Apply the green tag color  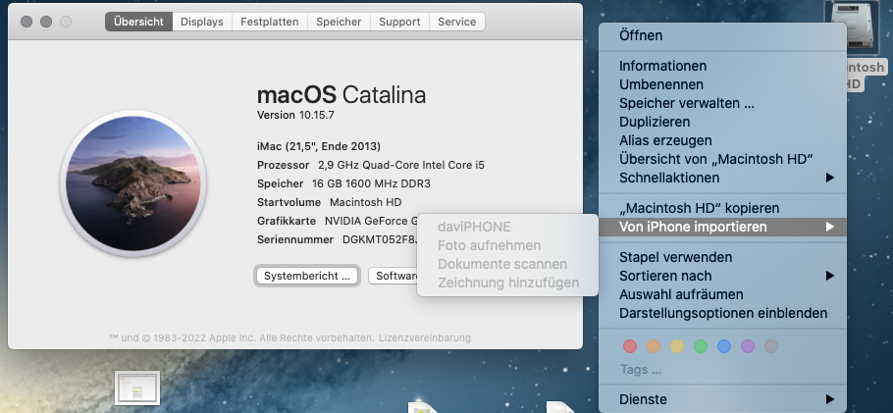[x=701, y=346]
